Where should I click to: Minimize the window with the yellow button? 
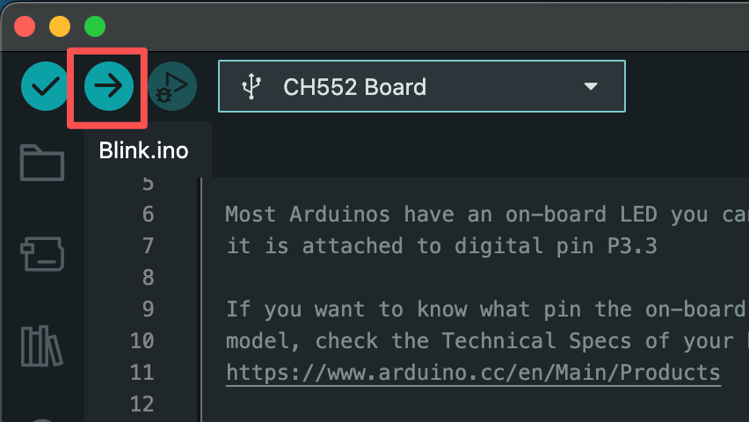click(60, 26)
